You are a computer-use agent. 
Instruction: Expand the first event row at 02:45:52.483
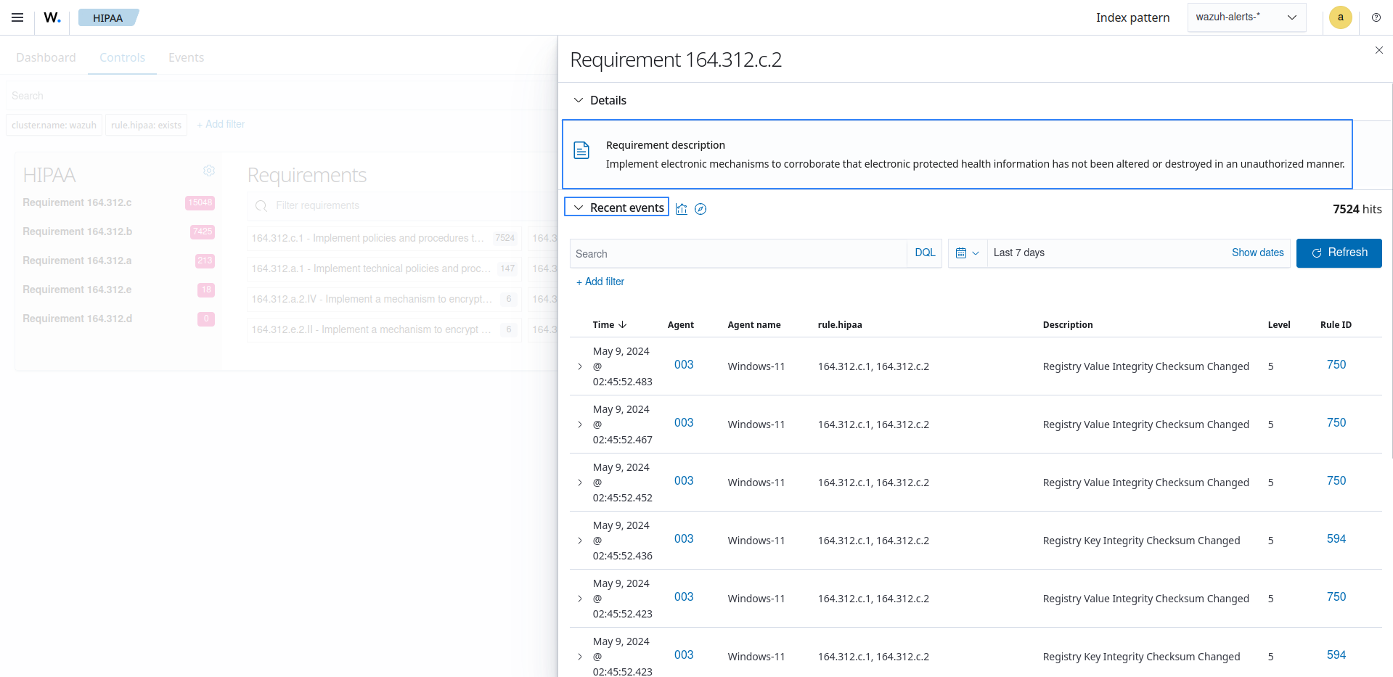[x=580, y=366]
